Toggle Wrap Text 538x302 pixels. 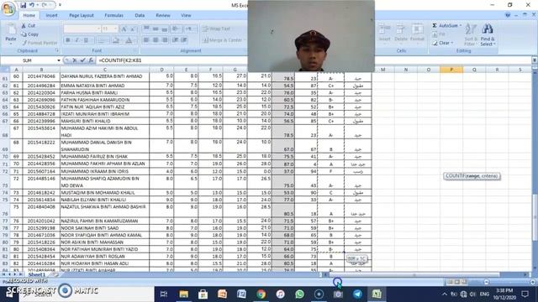pyautogui.click(x=217, y=29)
